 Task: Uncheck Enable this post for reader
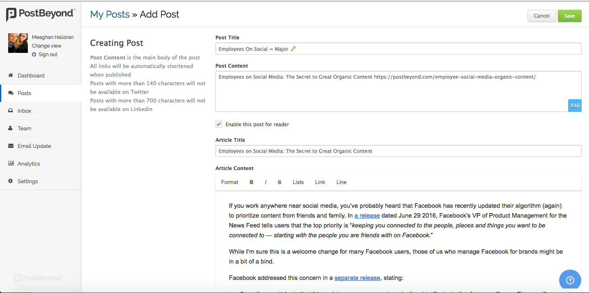(x=219, y=124)
